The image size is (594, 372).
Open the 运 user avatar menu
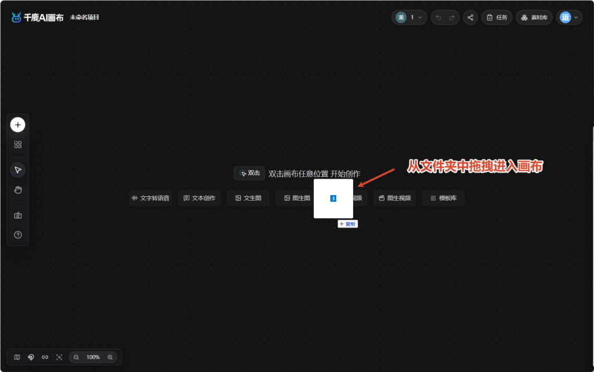click(x=569, y=17)
